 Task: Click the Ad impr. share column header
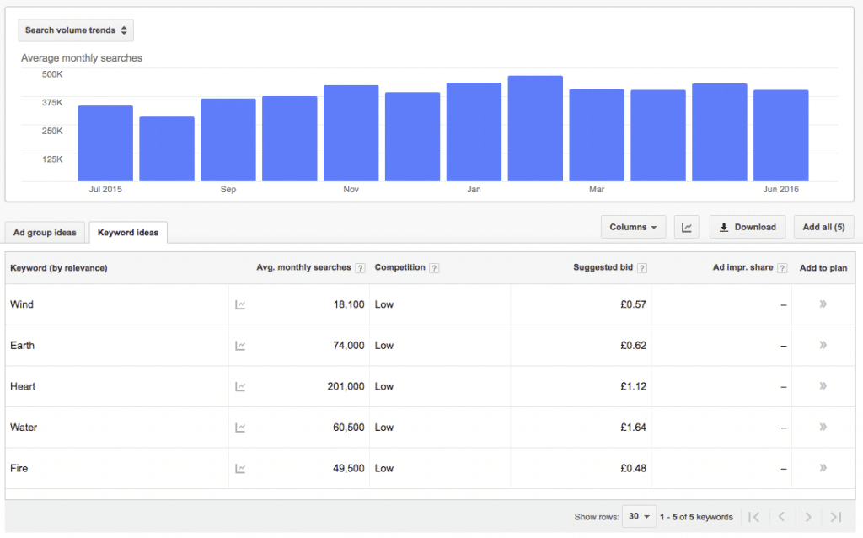(x=742, y=267)
